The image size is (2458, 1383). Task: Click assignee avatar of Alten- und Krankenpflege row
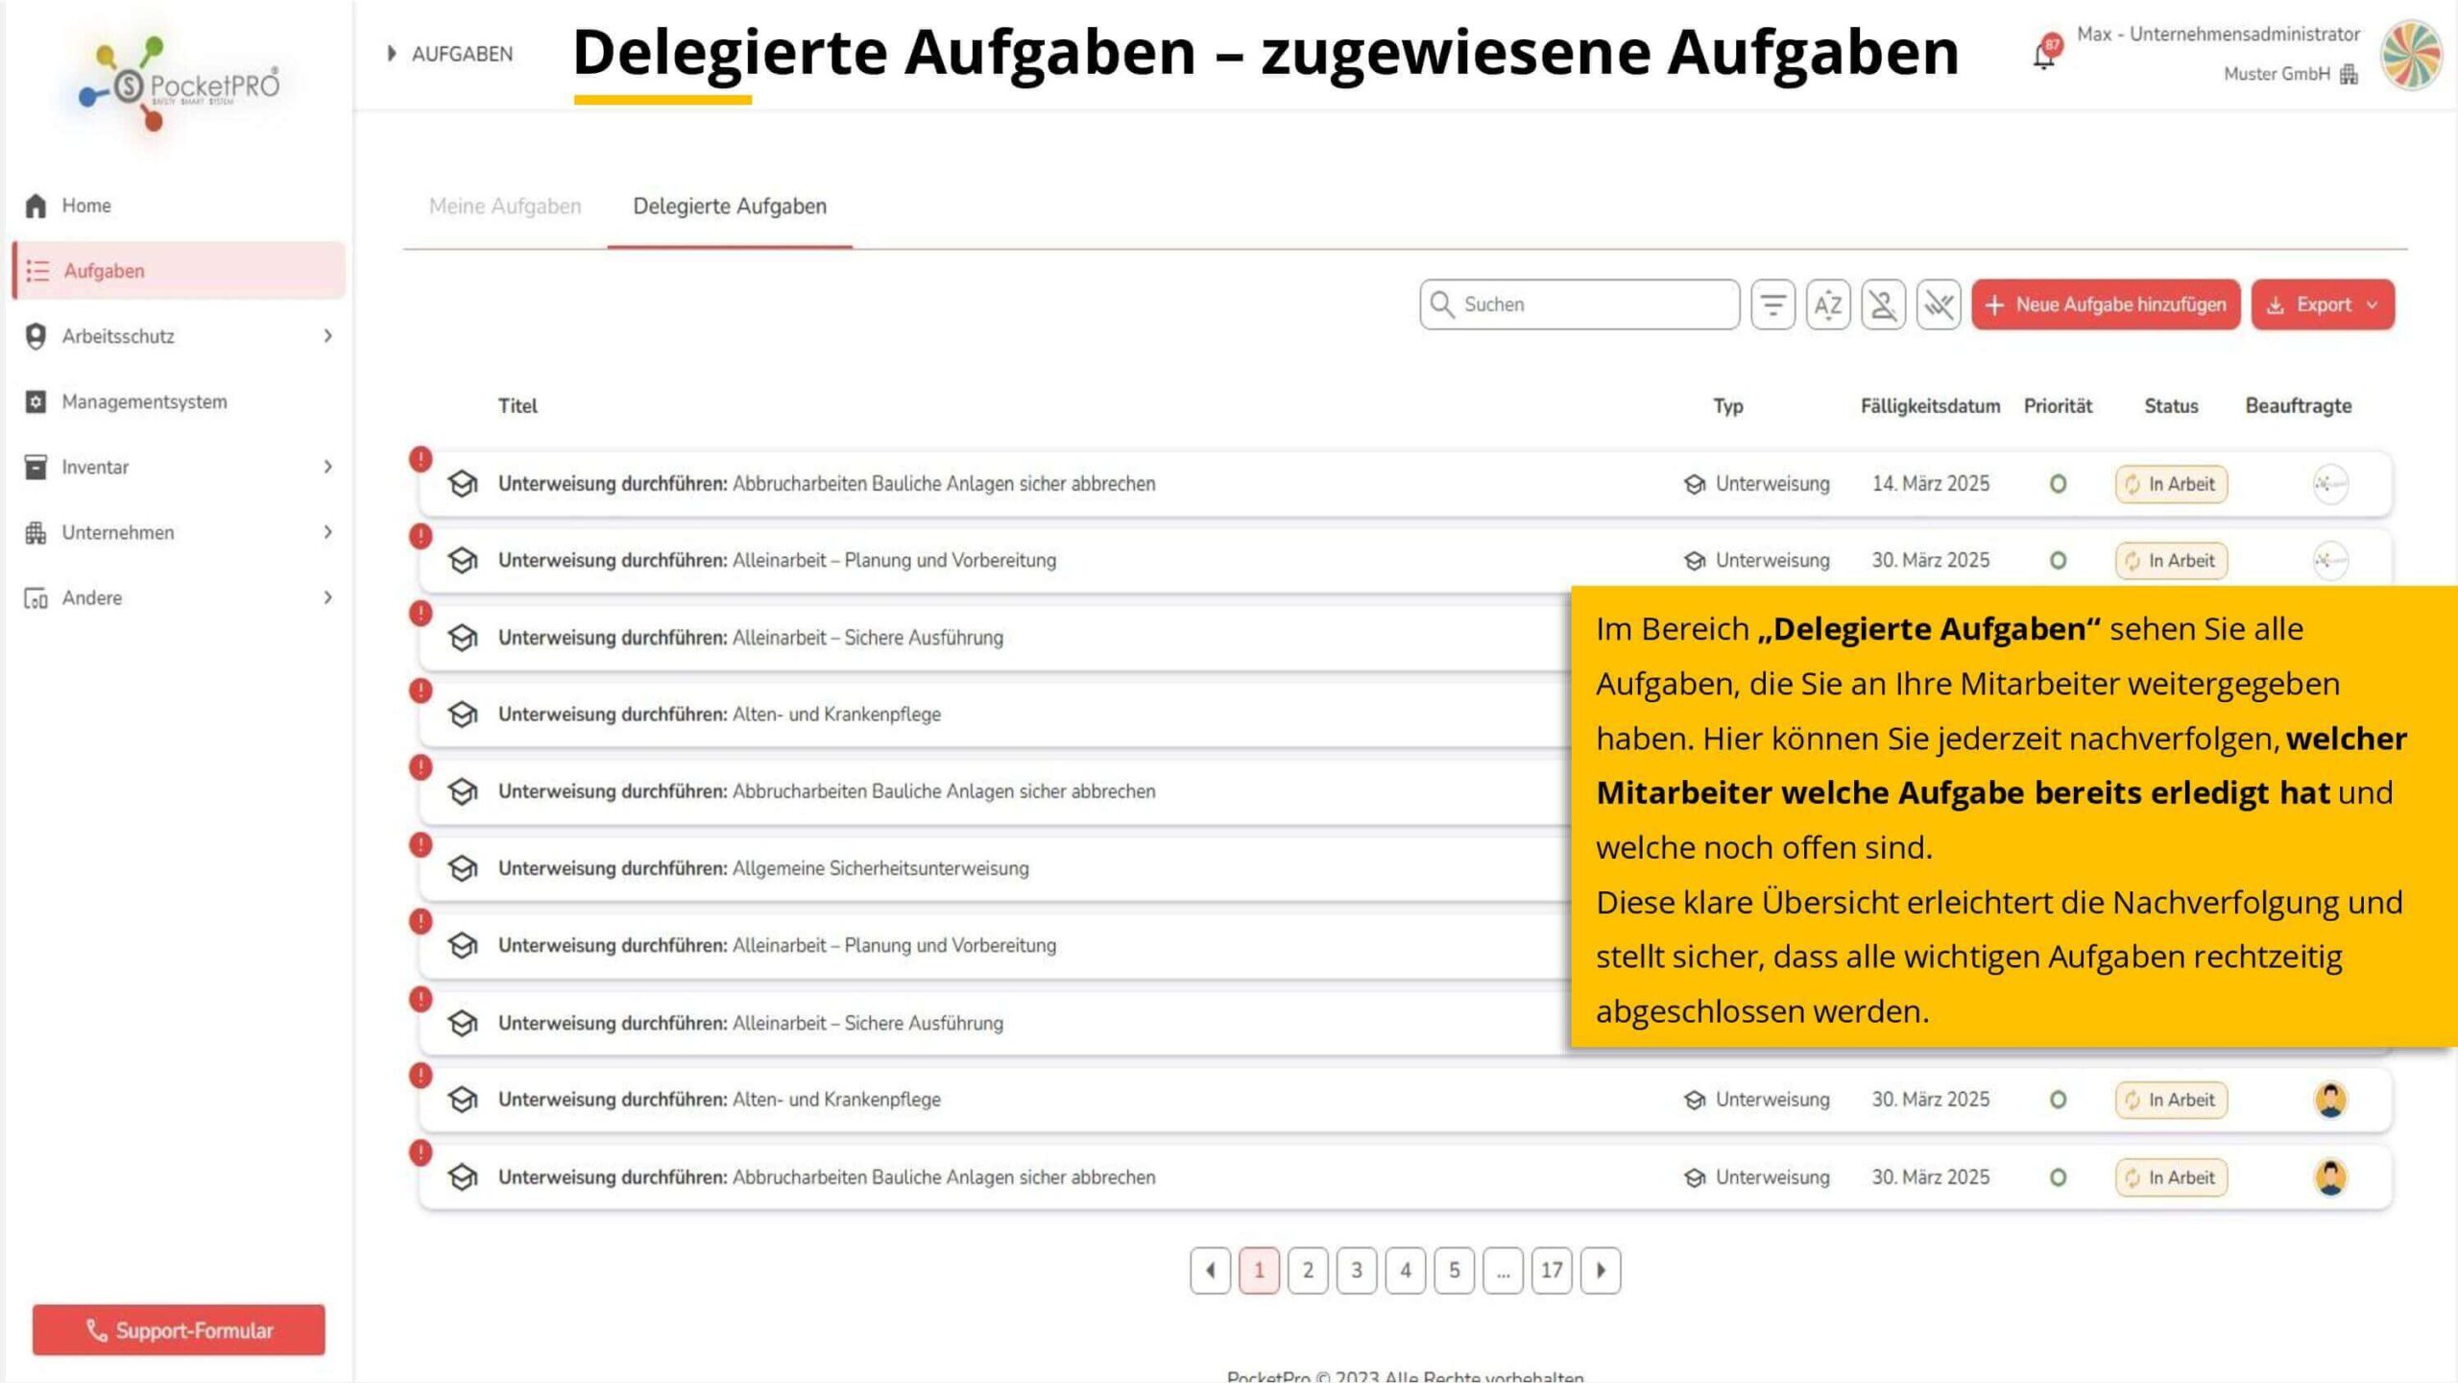click(2330, 1099)
